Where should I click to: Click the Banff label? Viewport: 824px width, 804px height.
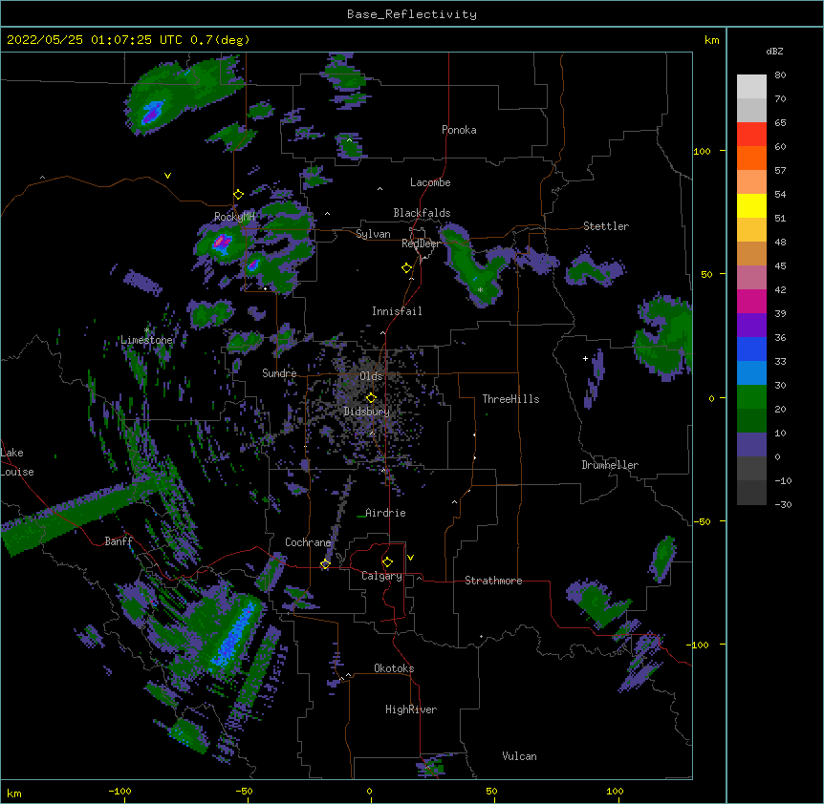tap(119, 541)
